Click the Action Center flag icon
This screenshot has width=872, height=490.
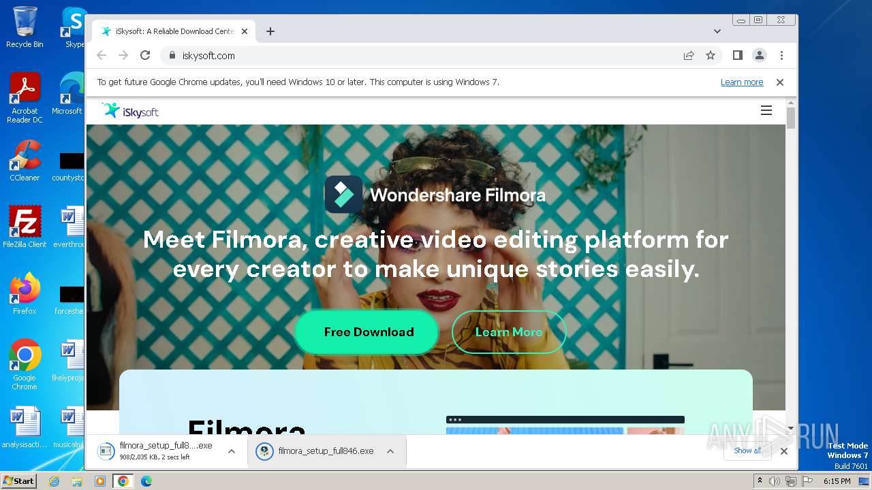pos(807,481)
